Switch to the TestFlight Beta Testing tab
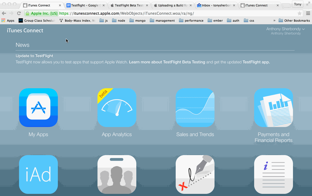312x196 pixels. 129,5
